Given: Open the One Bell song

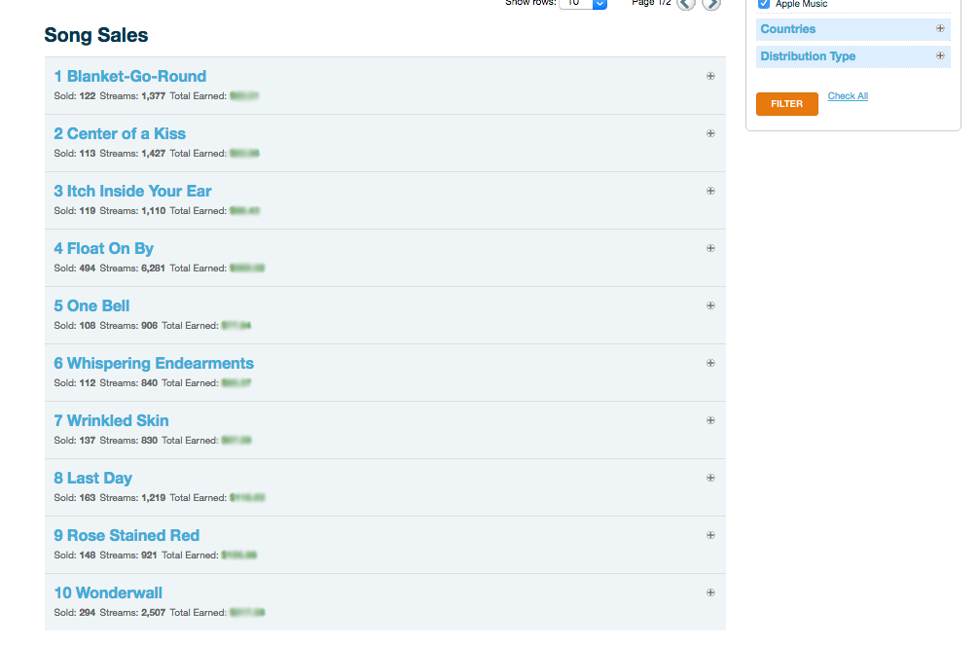Looking at the screenshot, I should click(x=91, y=305).
